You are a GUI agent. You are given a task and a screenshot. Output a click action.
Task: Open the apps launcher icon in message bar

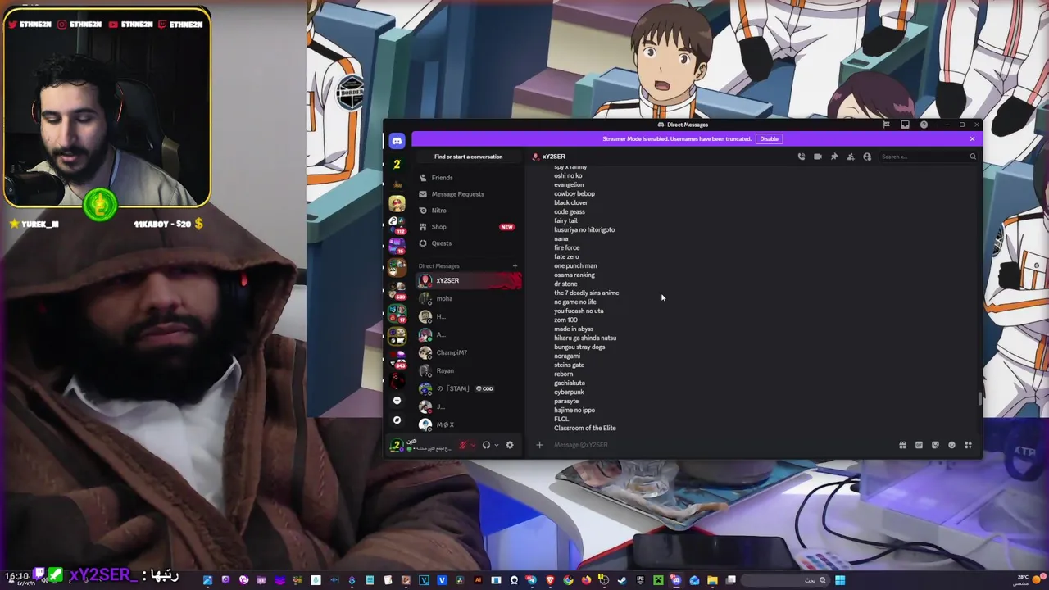(968, 445)
